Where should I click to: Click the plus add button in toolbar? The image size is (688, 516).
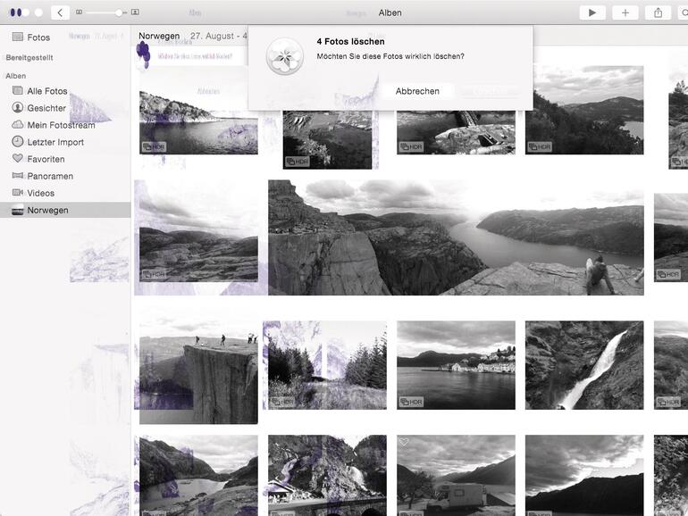tap(625, 12)
